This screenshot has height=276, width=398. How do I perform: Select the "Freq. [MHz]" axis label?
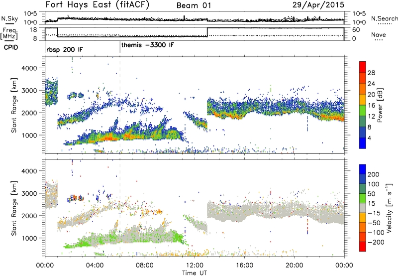coord(9,33)
